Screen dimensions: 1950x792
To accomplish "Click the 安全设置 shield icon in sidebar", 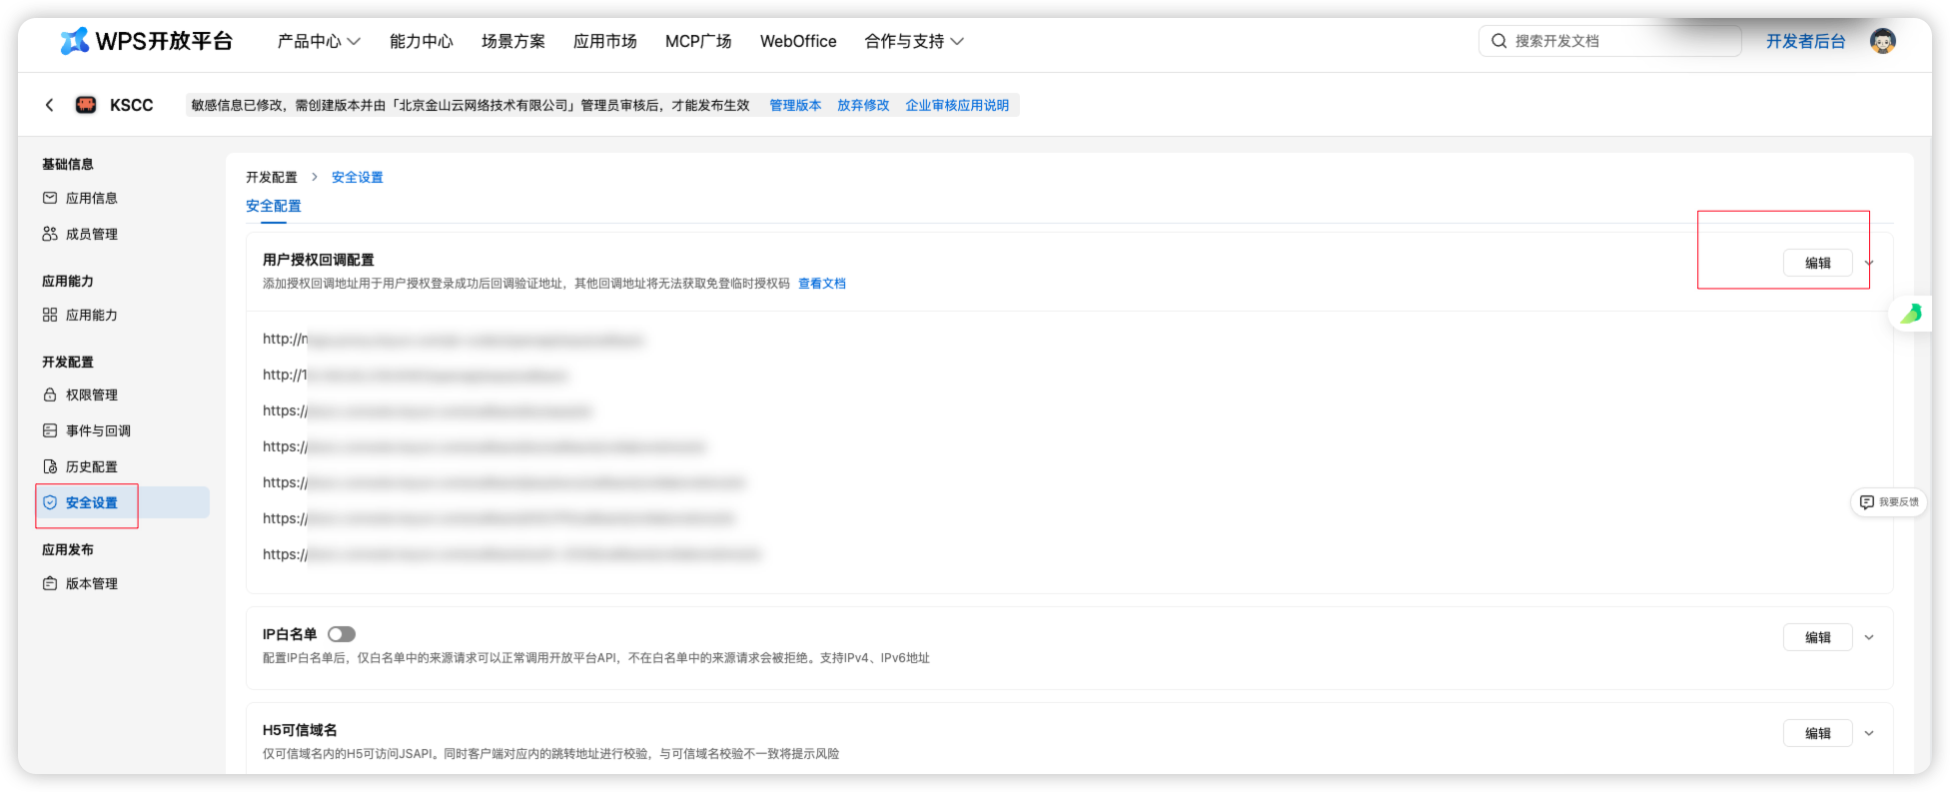I will (50, 502).
